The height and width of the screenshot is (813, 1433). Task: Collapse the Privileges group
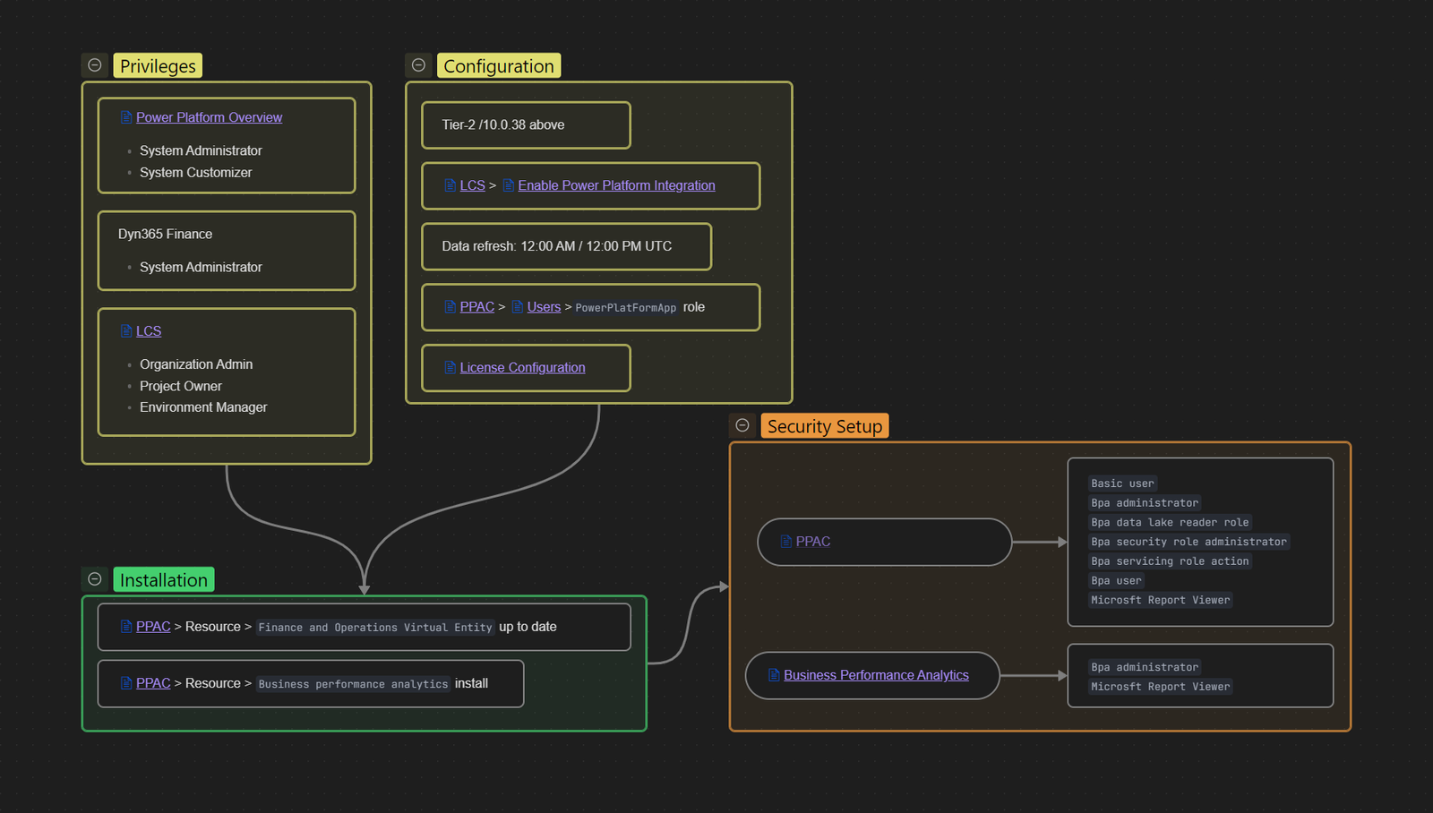94,65
